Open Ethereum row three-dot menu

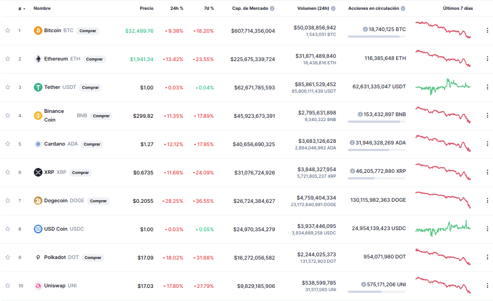[x=488, y=58]
